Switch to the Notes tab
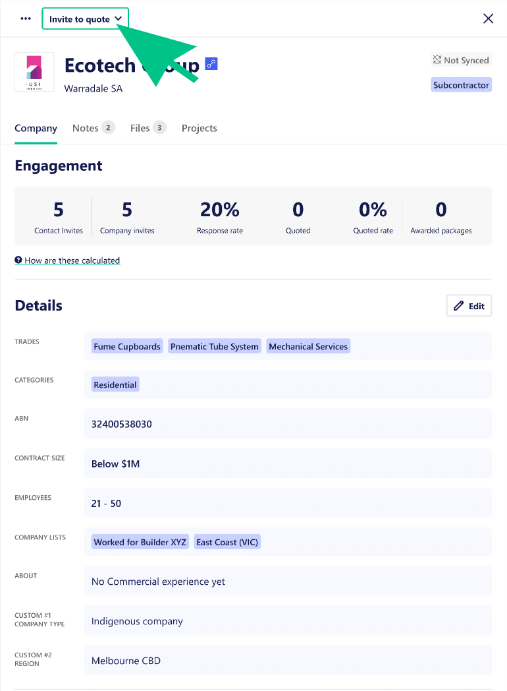 93,128
